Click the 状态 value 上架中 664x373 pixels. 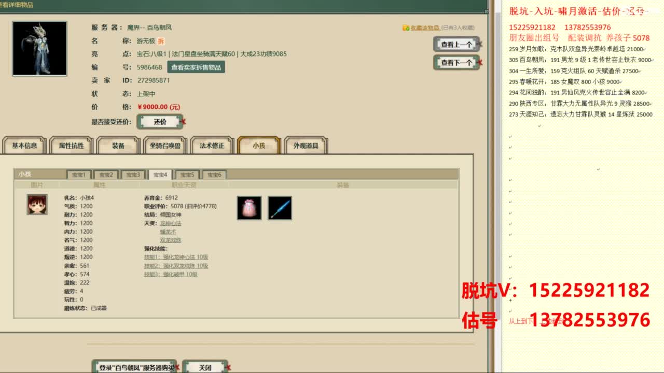point(146,94)
